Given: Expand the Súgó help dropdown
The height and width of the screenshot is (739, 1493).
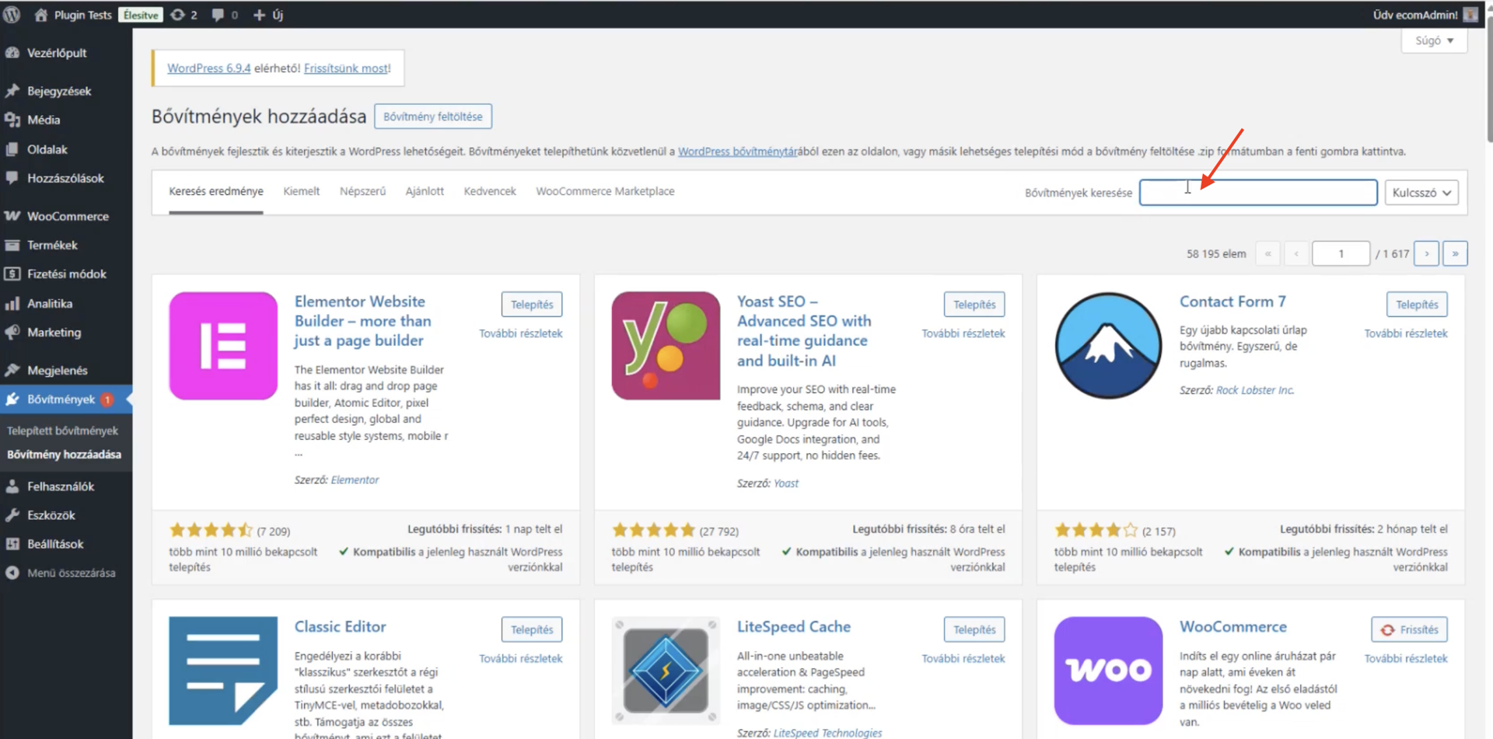Looking at the screenshot, I should (x=1434, y=40).
